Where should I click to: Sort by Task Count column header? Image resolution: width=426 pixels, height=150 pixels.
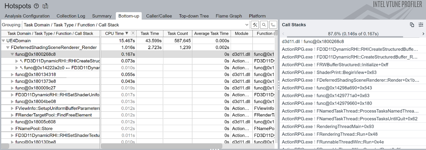pos(178,34)
